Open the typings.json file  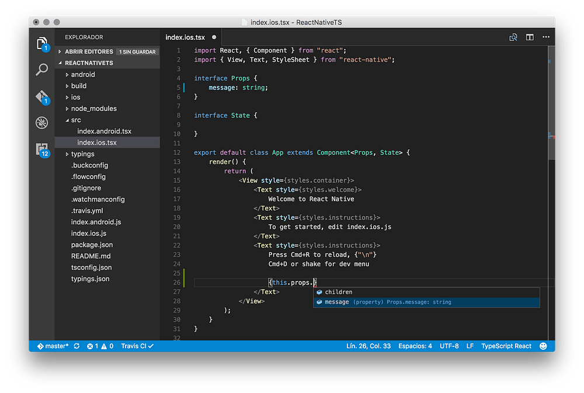coord(107,279)
